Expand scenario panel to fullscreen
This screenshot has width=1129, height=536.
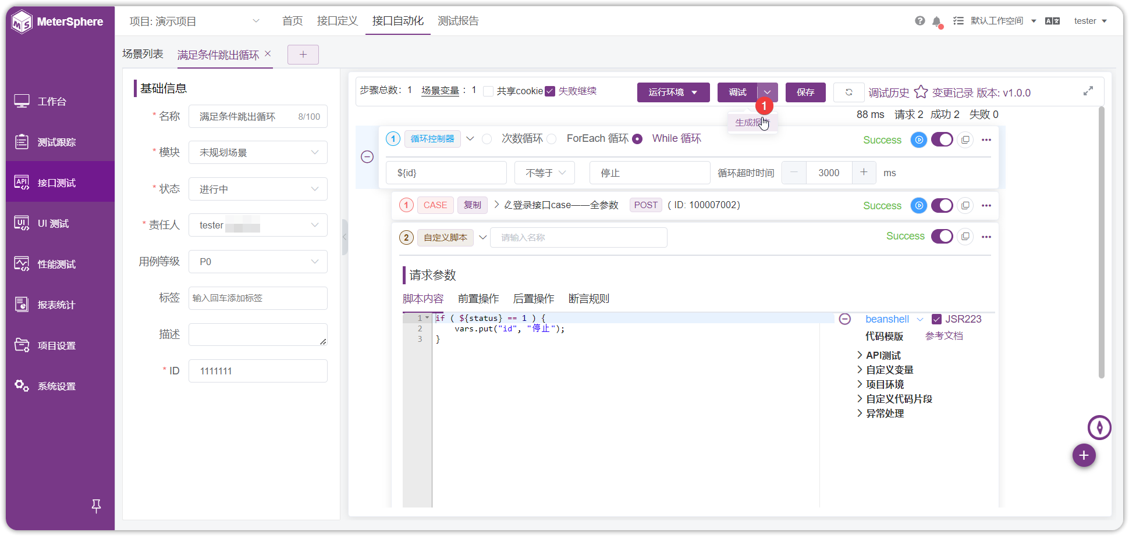point(1088,91)
